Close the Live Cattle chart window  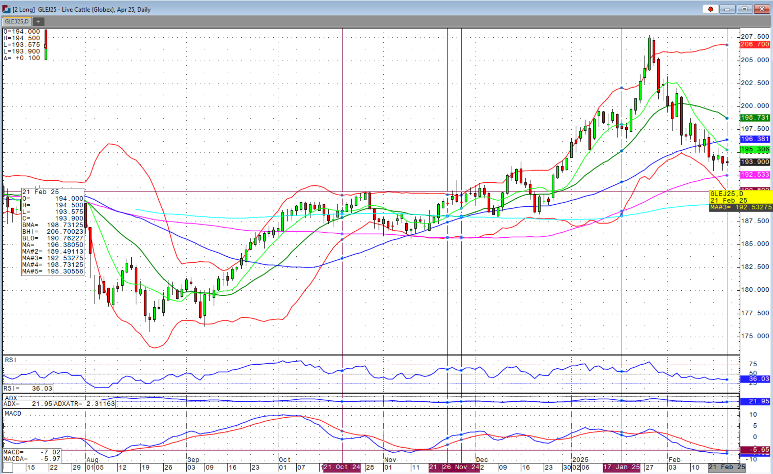[762, 9]
